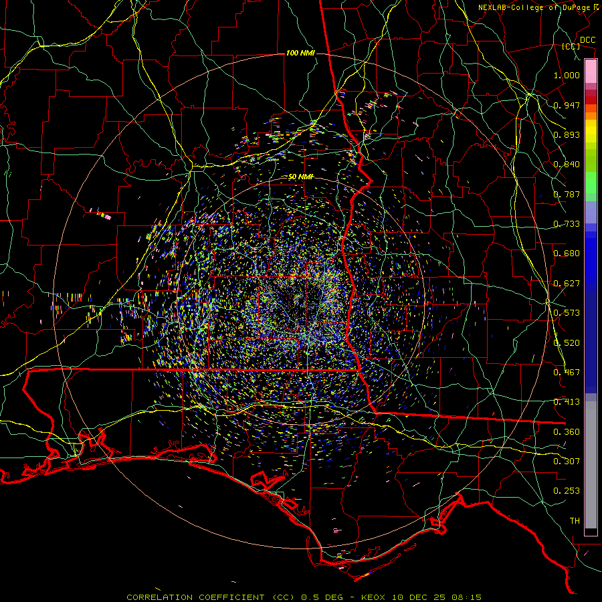The width and height of the screenshot is (602, 602).
Task: Click the TH threshold legend label
Action: coord(575,521)
